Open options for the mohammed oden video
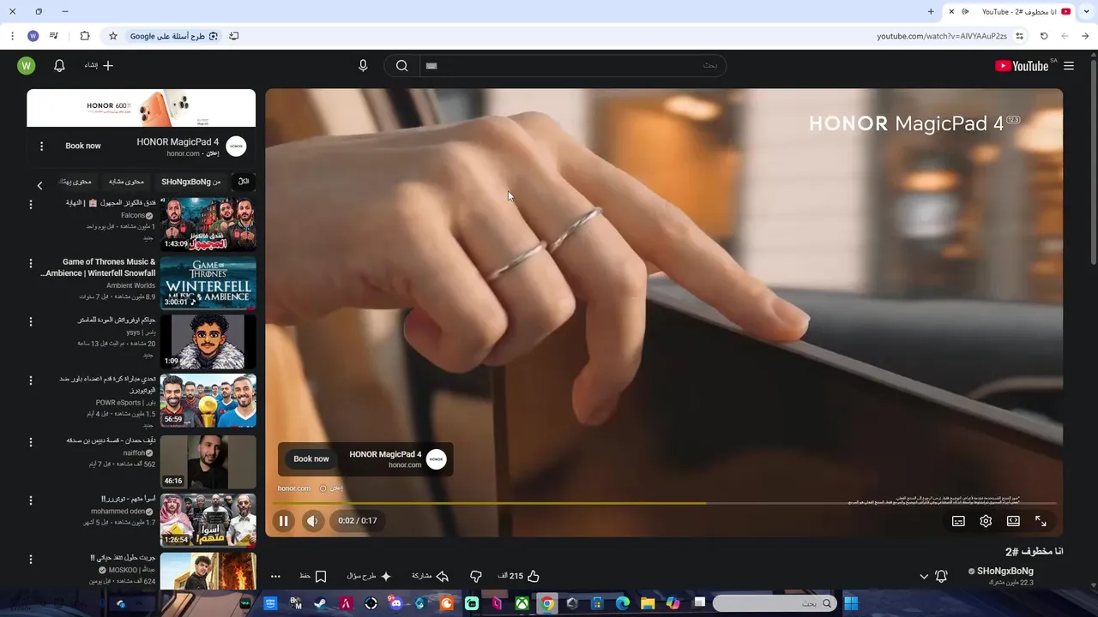 tap(31, 500)
